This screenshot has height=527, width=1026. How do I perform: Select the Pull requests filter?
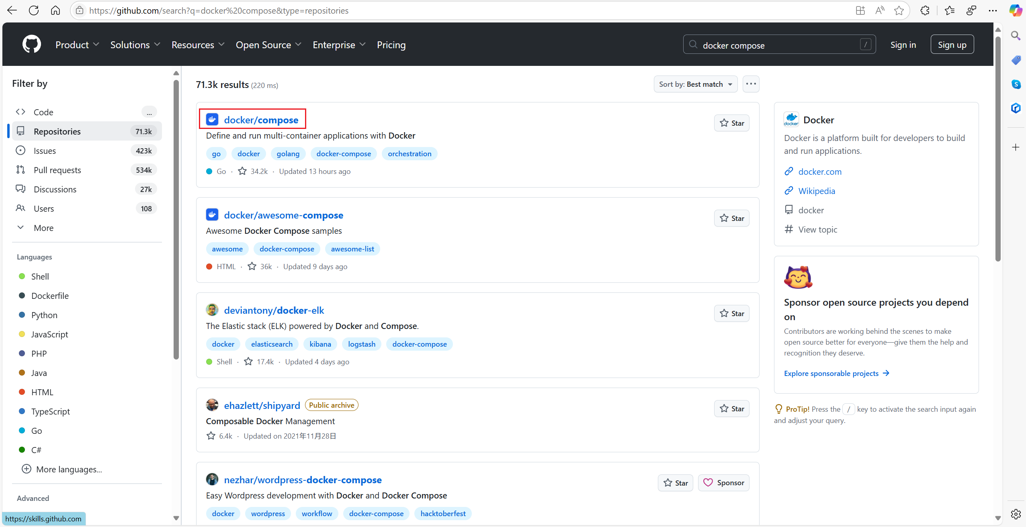tap(87, 170)
